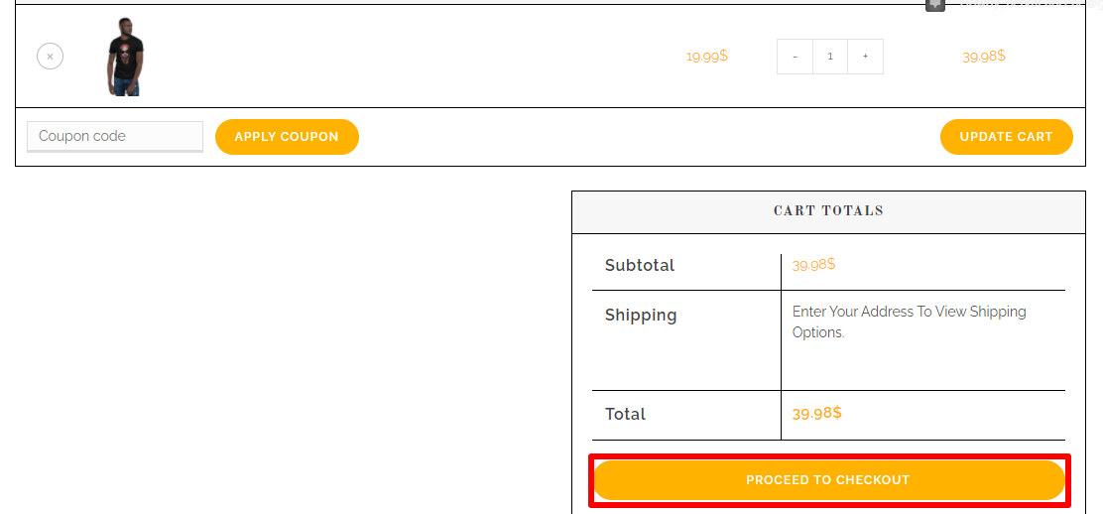The width and height of the screenshot is (1103, 514).
Task: Click the t-shirt product thumbnail
Action: pos(125,57)
